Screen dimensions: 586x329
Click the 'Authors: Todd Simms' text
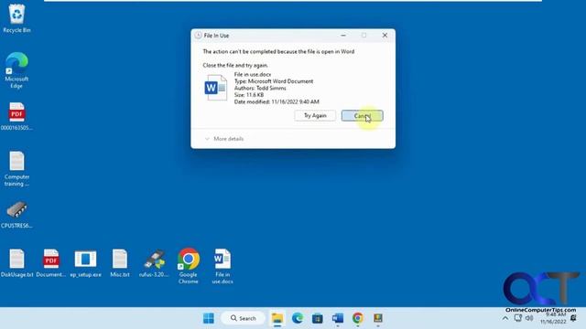(260, 88)
